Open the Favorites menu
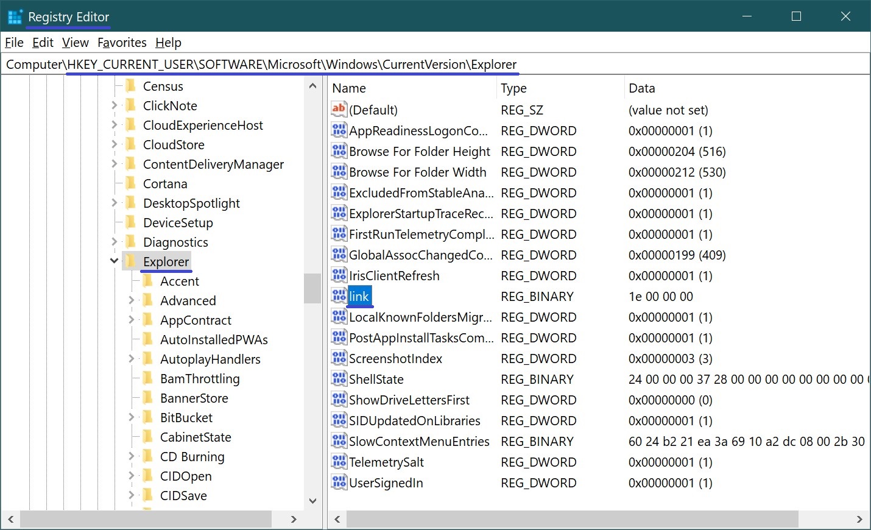 point(122,43)
